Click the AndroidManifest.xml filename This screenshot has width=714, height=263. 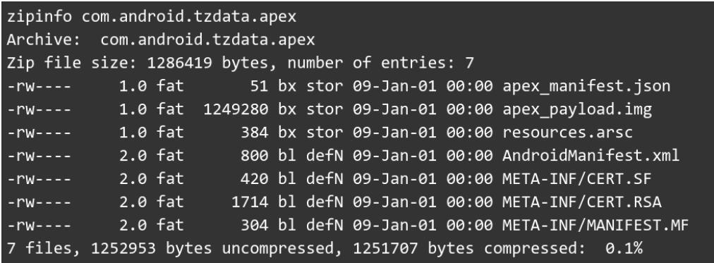click(591, 156)
